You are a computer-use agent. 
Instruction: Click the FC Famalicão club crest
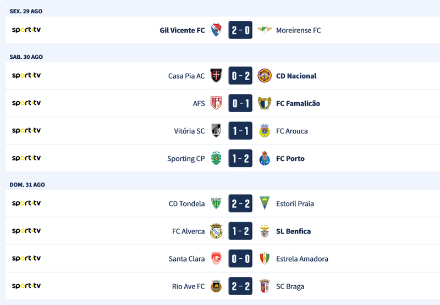265,103
